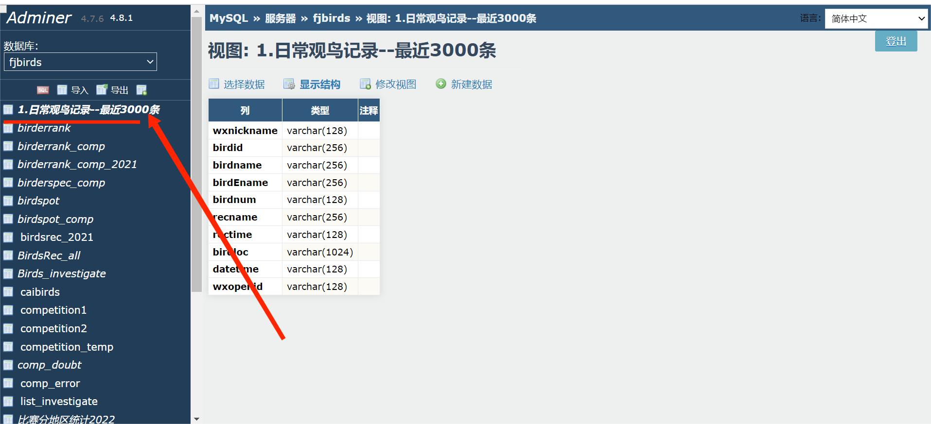Click the table icon beside competition1
Viewport: 931px width, 424px height.
point(8,310)
